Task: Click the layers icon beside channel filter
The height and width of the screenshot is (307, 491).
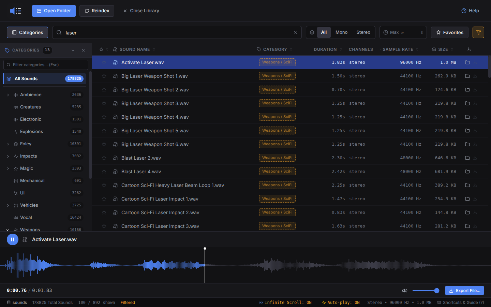Action: click(312, 32)
